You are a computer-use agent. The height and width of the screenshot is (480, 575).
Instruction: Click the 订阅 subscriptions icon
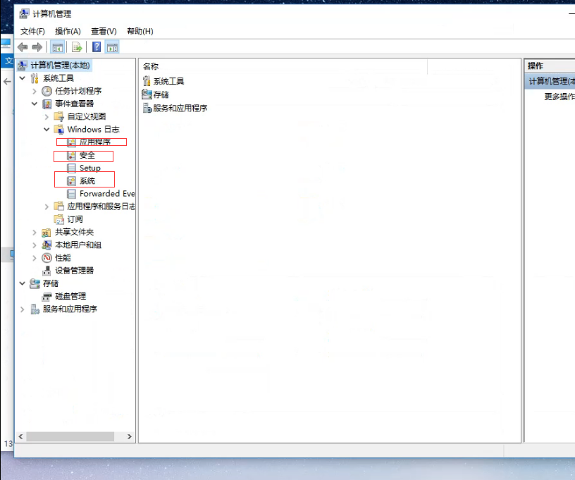point(59,219)
